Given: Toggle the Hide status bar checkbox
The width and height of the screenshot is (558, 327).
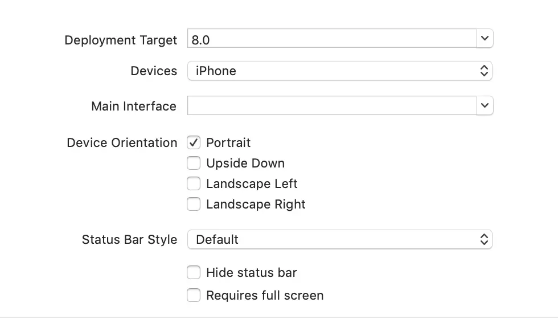Looking at the screenshot, I should click(x=194, y=272).
